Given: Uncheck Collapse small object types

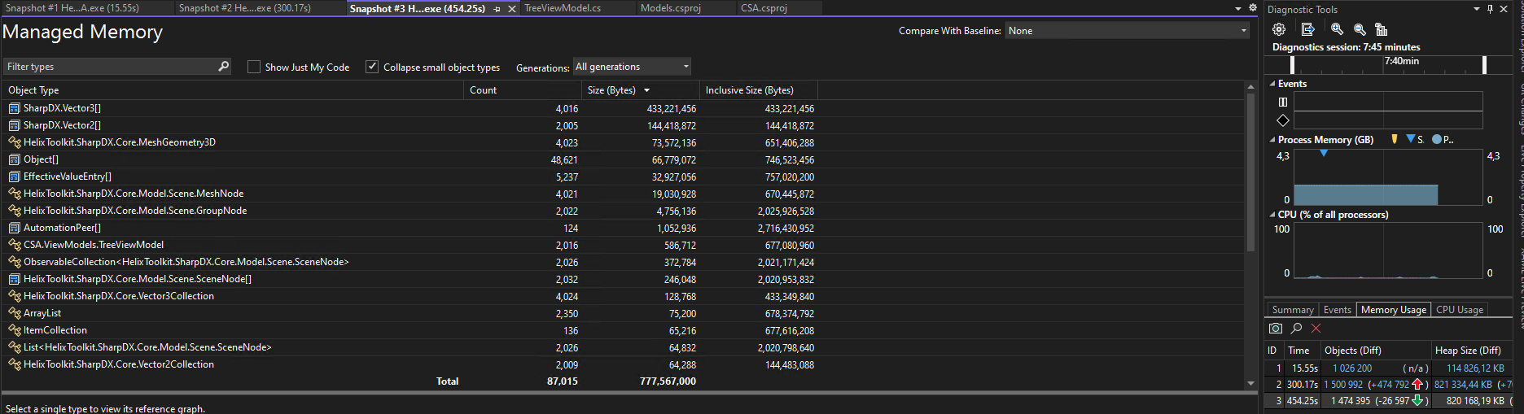Looking at the screenshot, I should click(x=372, y=67).
